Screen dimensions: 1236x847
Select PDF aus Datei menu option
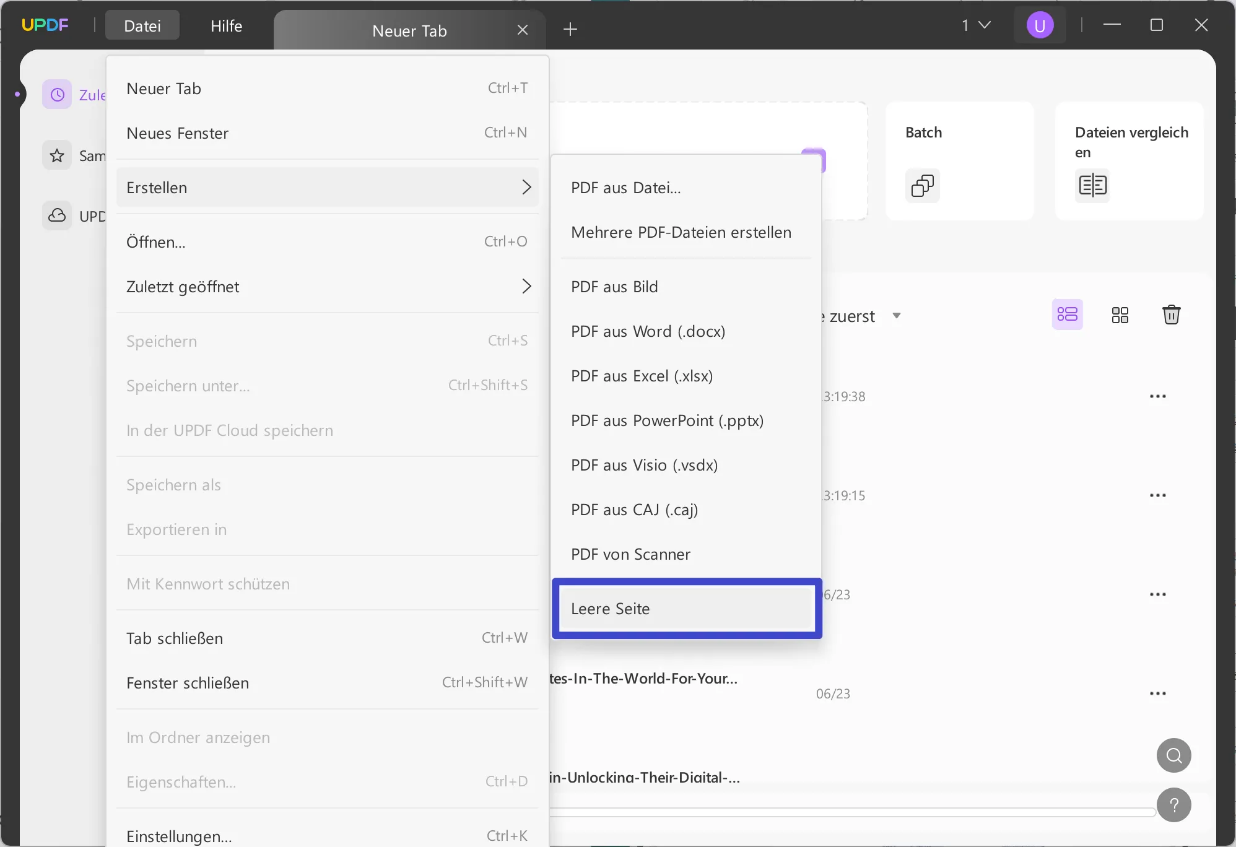(x=625, y=187)
